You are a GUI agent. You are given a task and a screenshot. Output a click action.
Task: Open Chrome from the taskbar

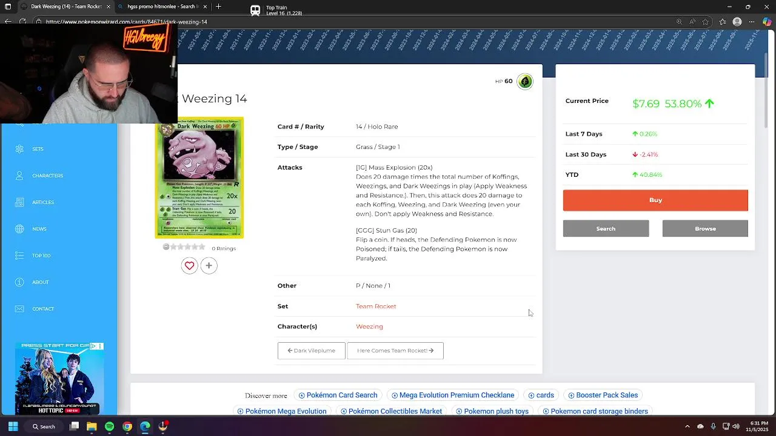pos(127,426)
